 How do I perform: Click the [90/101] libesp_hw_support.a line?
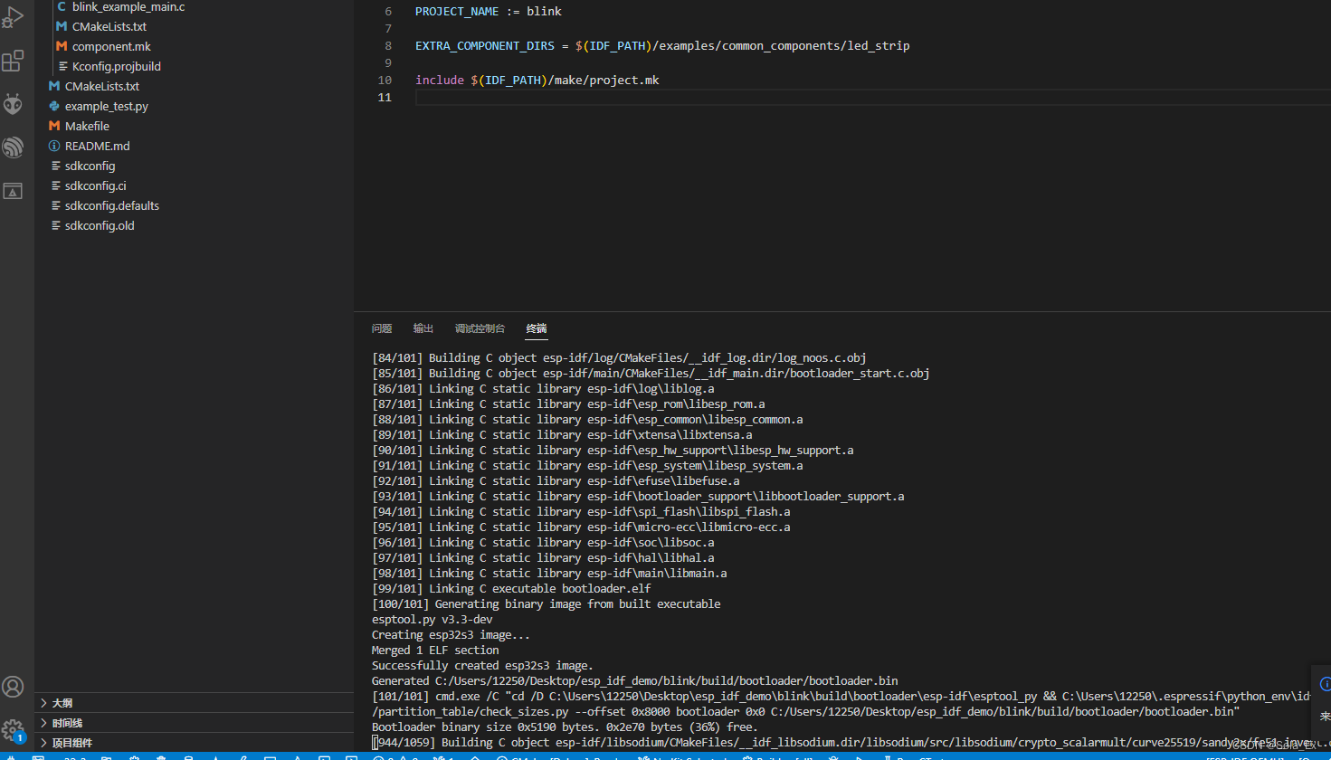[613, 451]
